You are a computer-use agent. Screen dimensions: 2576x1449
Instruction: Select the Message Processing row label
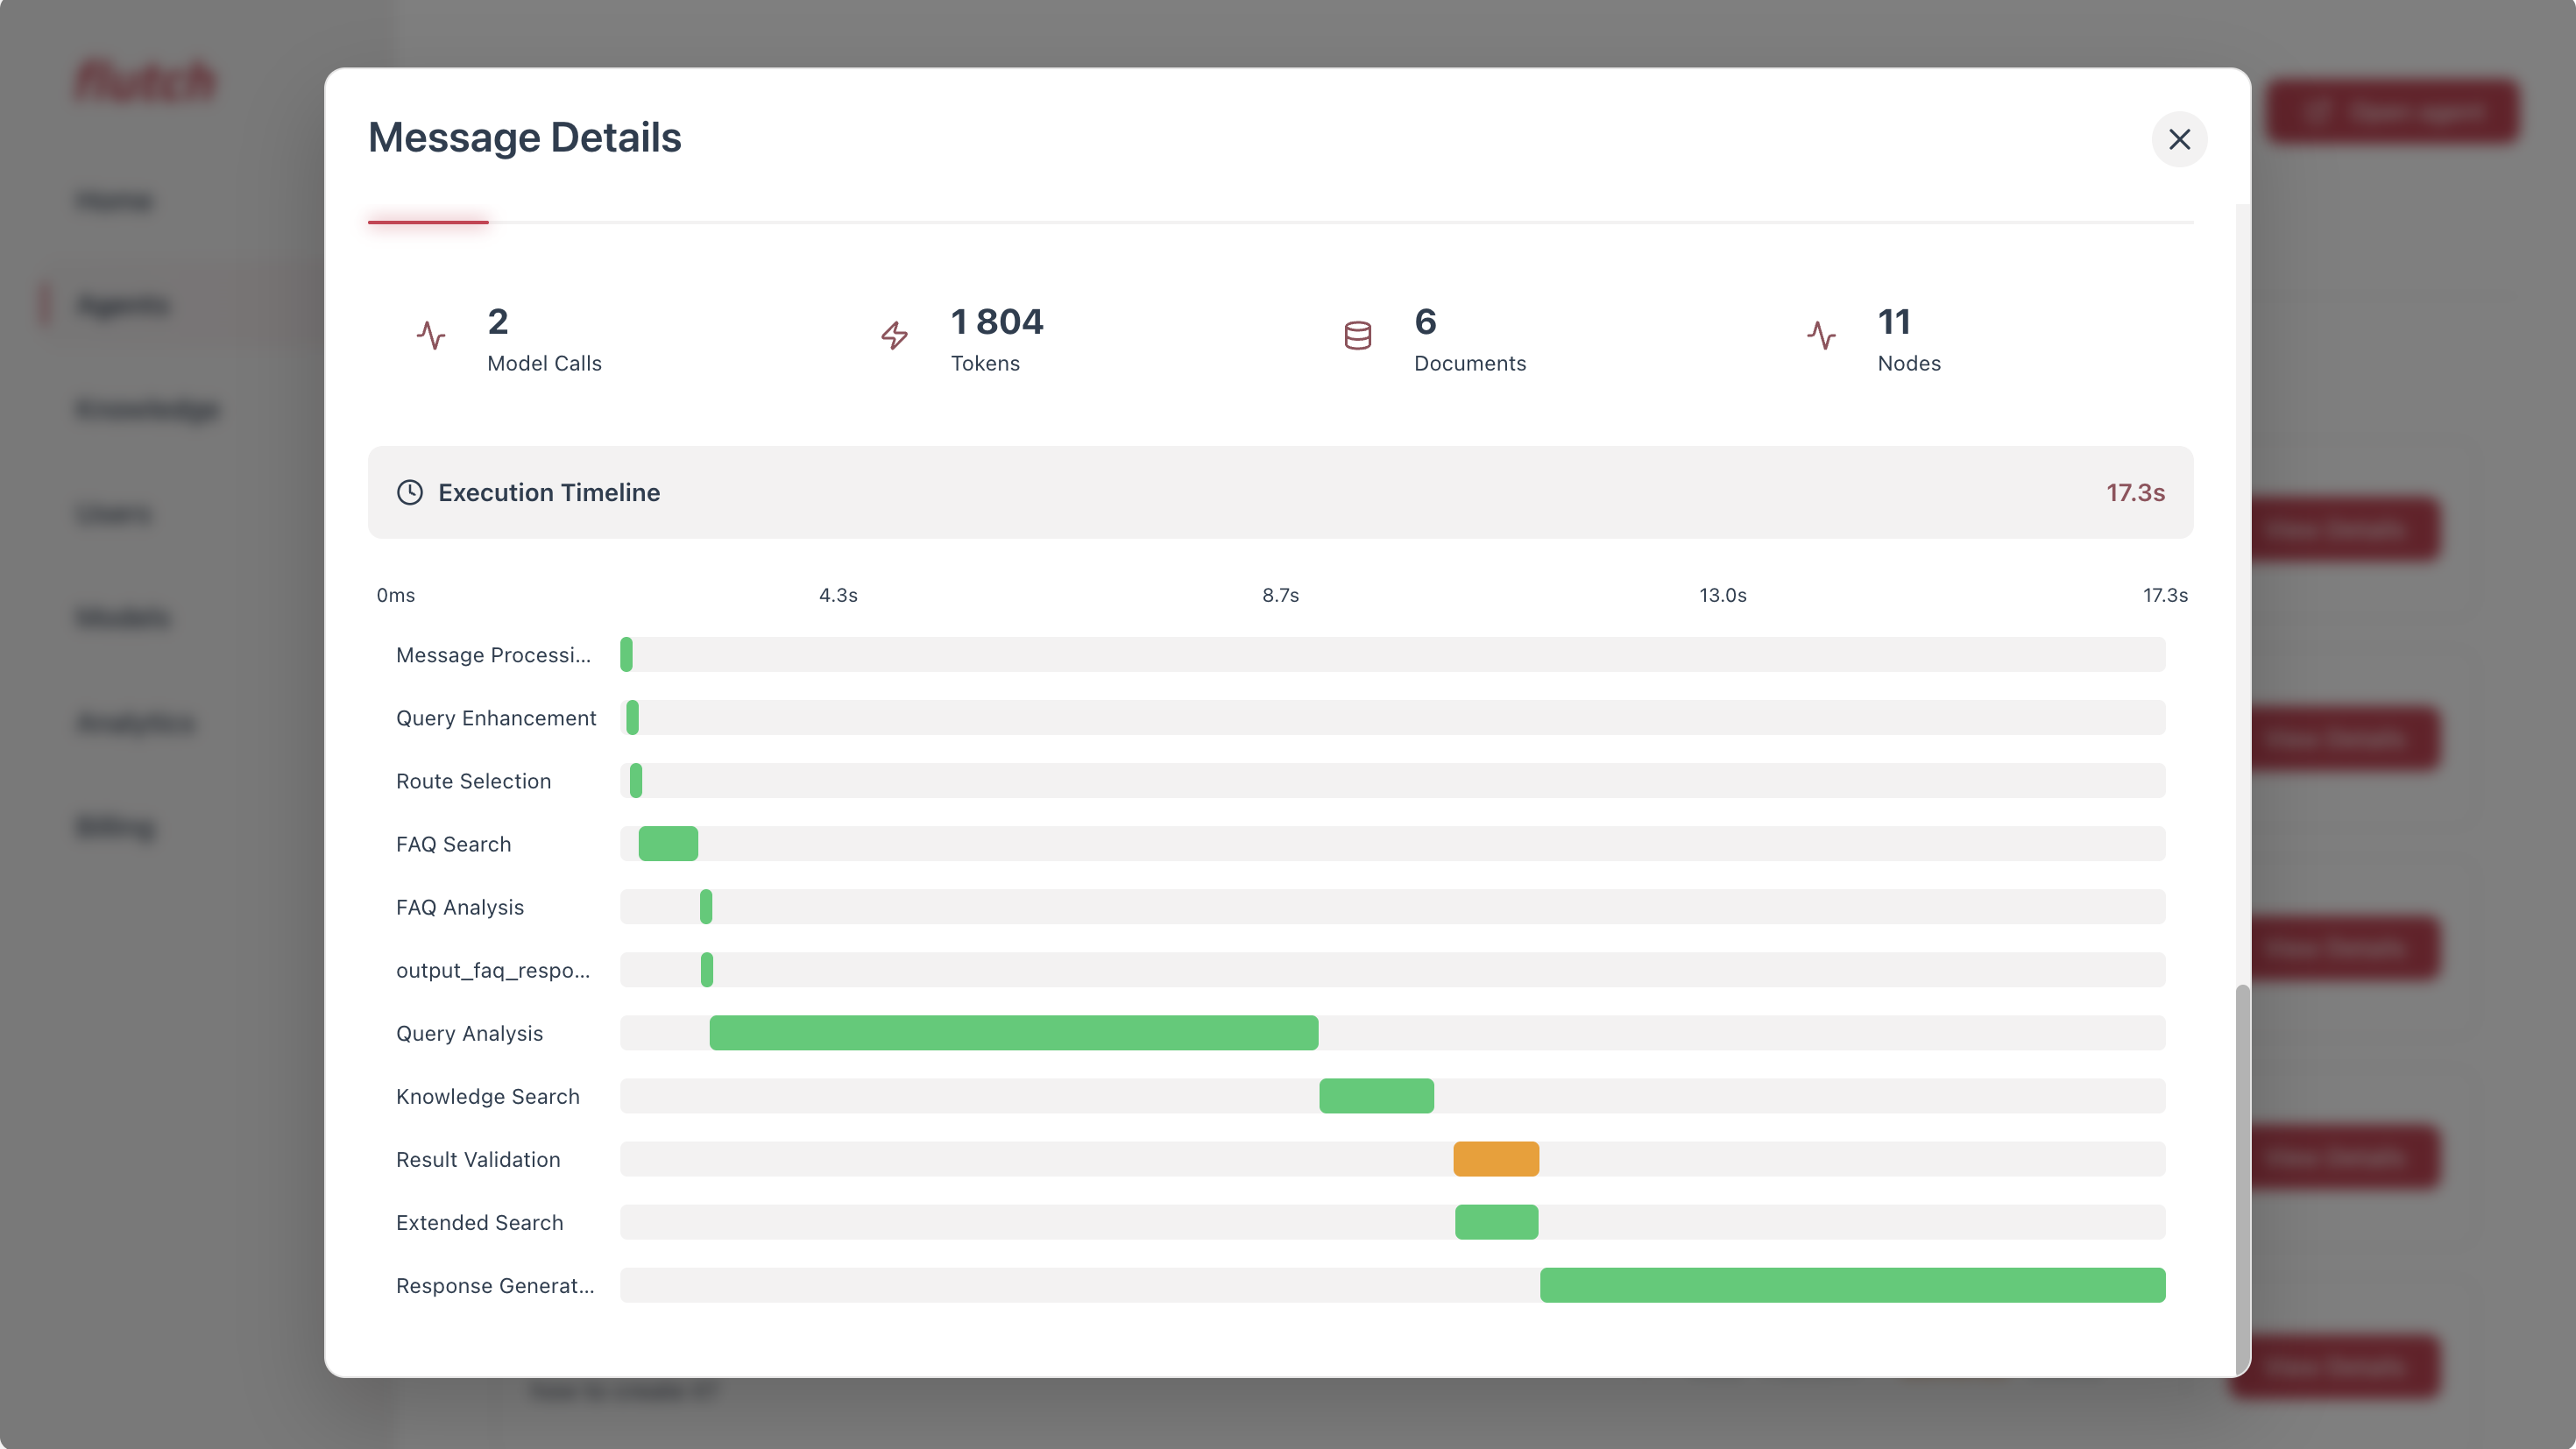coord(493,655)
